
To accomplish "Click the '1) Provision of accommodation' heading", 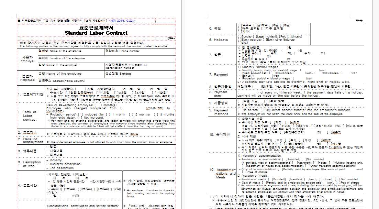I will (x=259, y=155).
